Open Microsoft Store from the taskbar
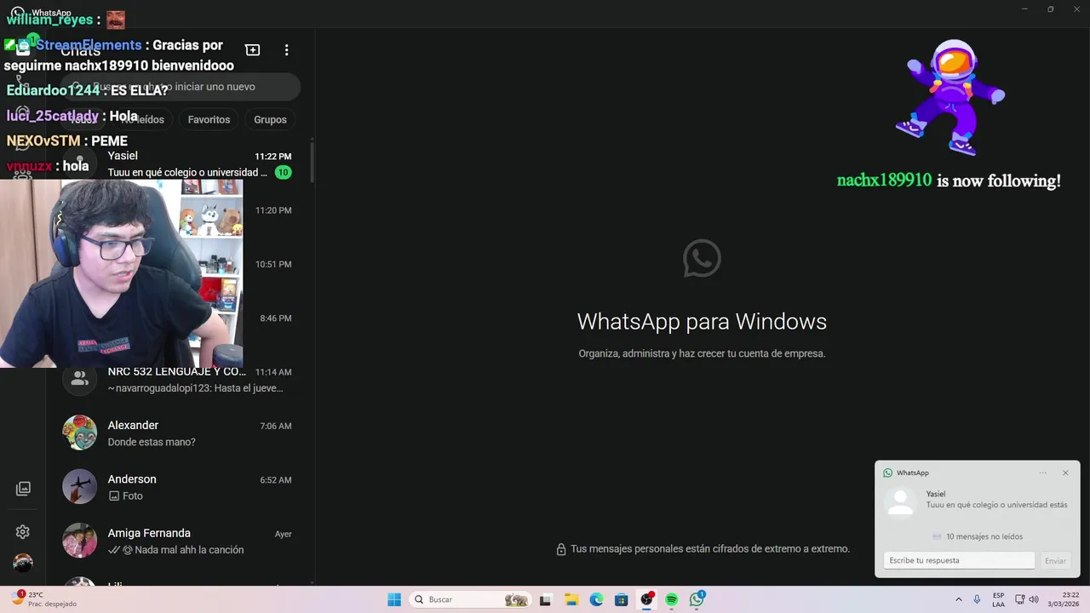Viewport: 1090px width, 613px height. pos(622,599)
